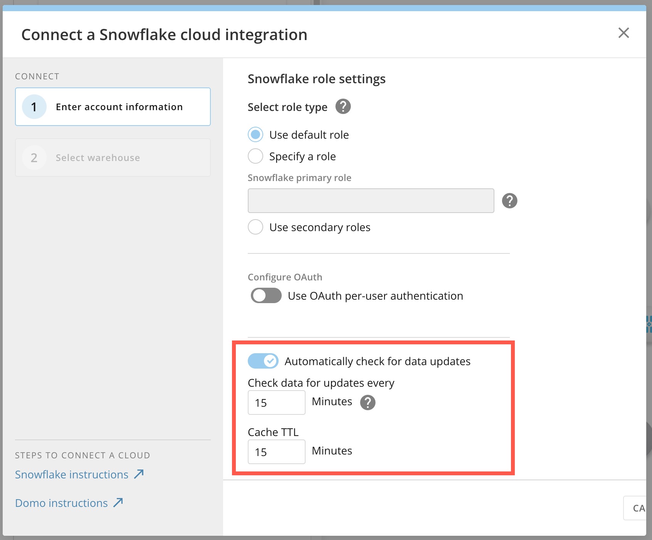Click the check data for updates minutes field
The width and height of the screenshot is (652, 540).
click(x=276, y=402)
